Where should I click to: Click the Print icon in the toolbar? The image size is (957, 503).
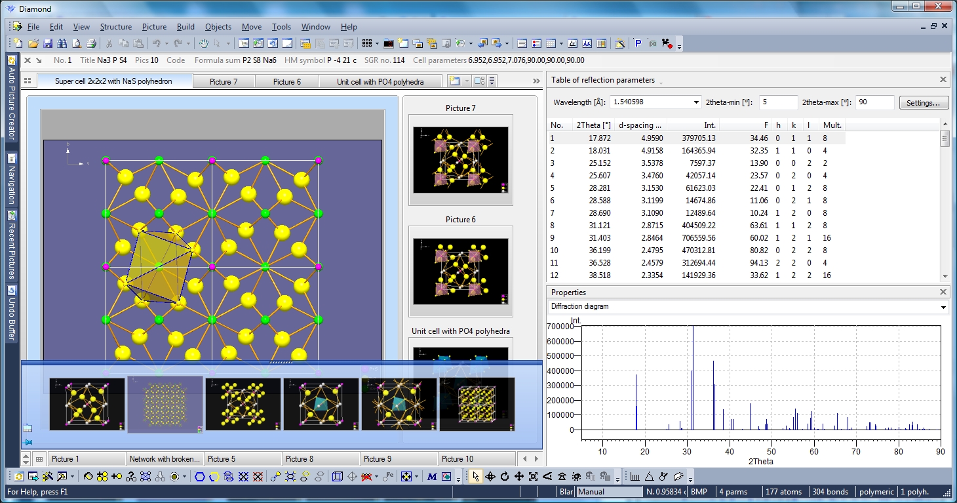point(91,43)
